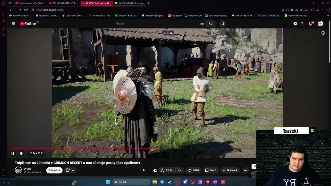Expand hidden bookmarks chevron
Image resolution: width=331 pixels, height=186 pixels.
pyautogui.click(x=328, y=16)
